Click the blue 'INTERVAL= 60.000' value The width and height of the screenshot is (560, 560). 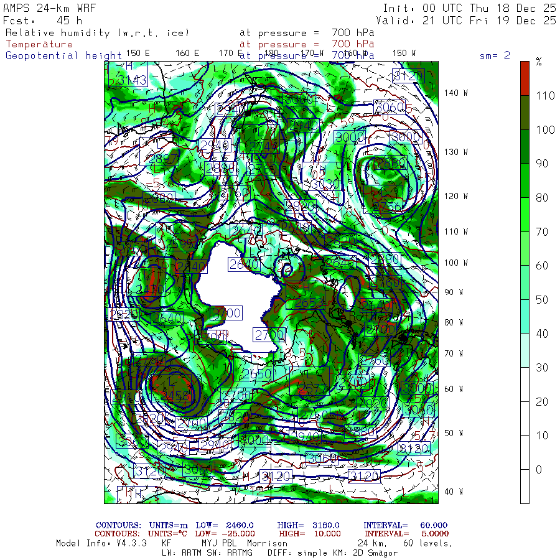click(x=405, y=525)
